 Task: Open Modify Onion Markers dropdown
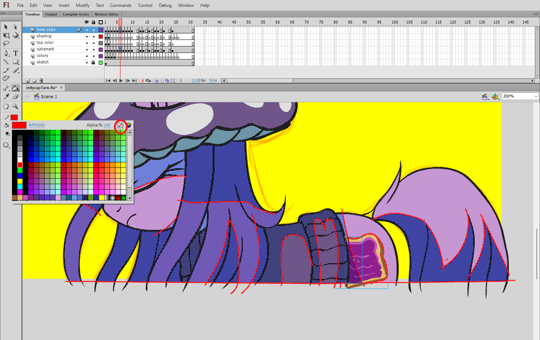173,81
